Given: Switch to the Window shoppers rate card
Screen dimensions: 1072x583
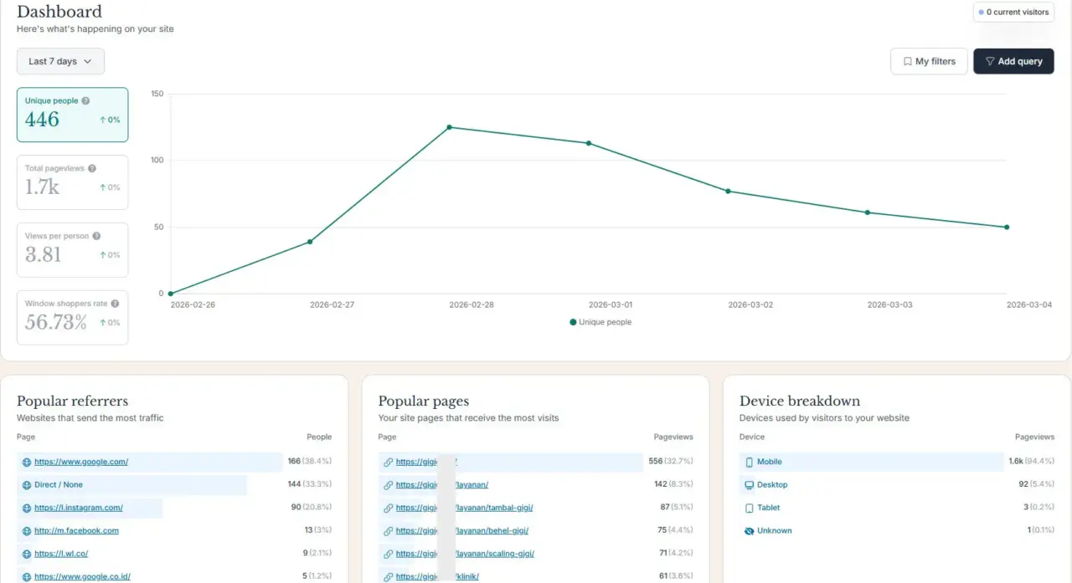Looking at the screenshot, I should click(x=72, y=317).
